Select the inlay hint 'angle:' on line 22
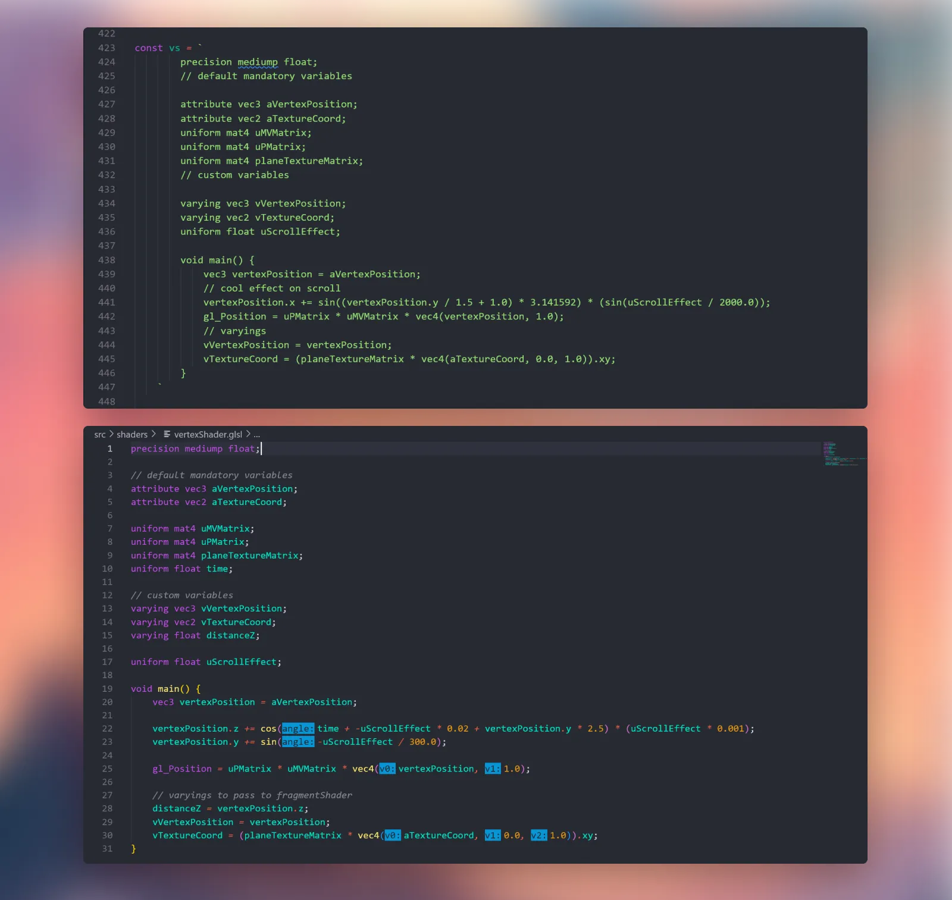The height and width of the screenshot is (900, 952). pyautogui.click(x=297, y=728)
